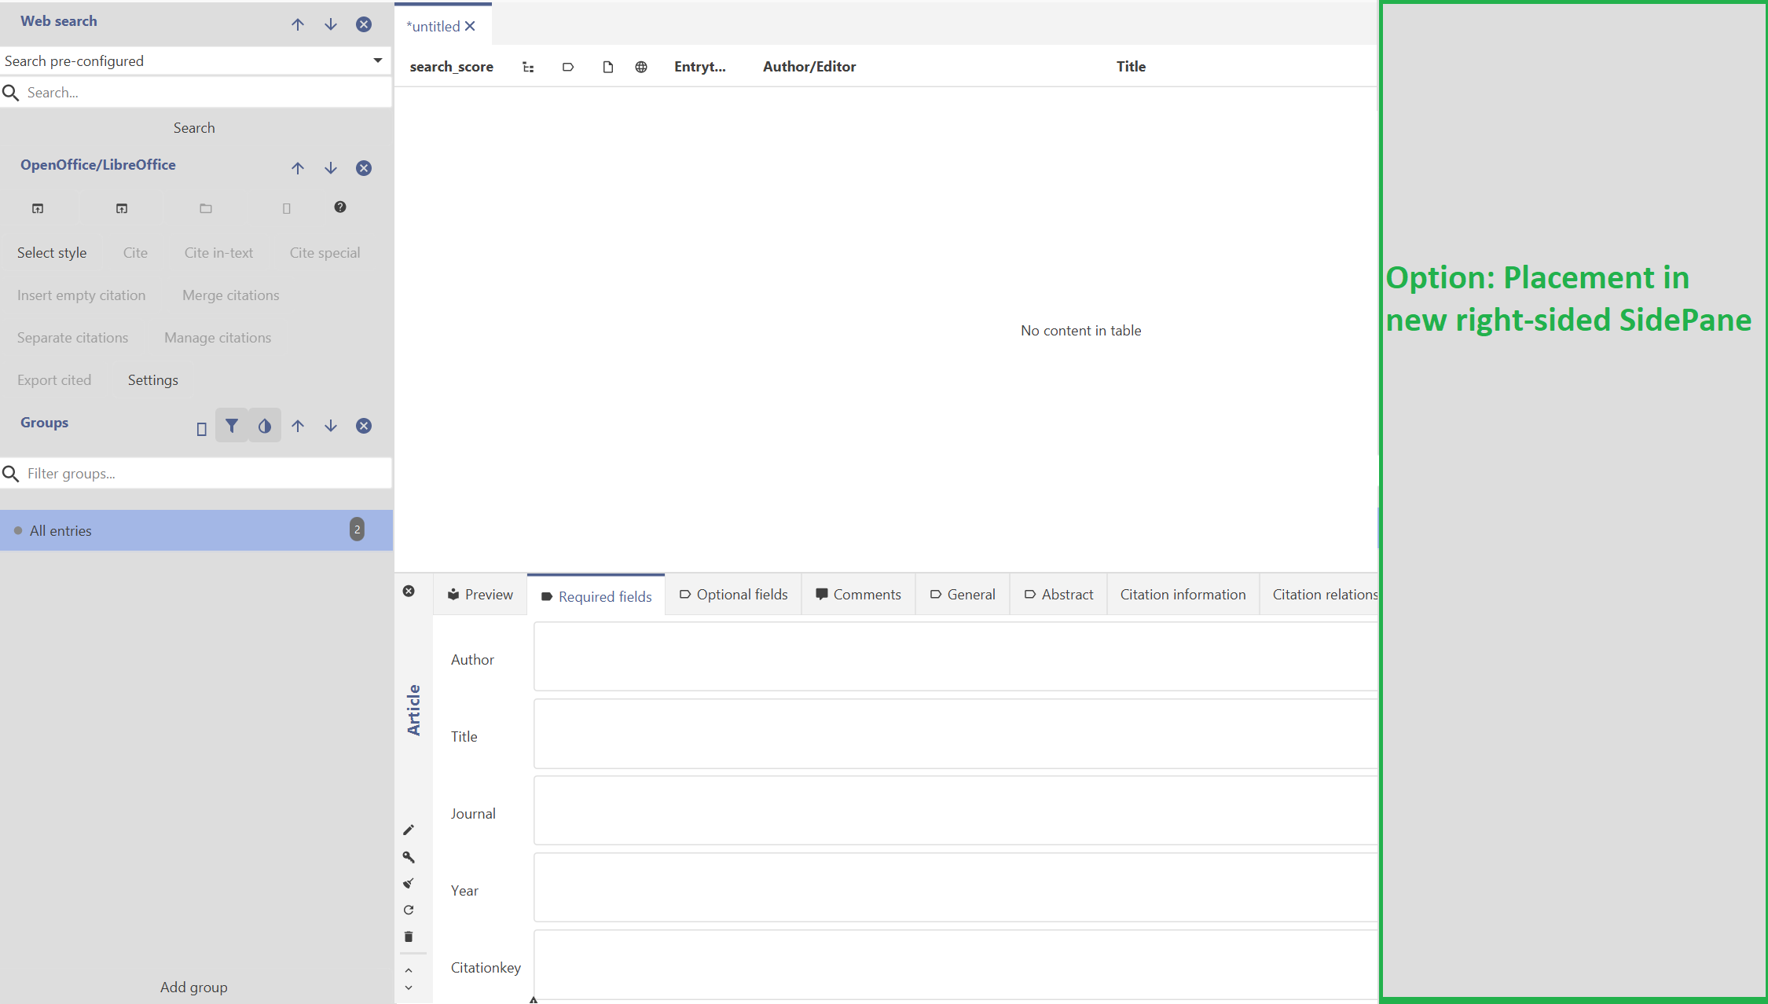Toggle the search magnifier icon in entry editor sidebar
Screen dimensions: 1768x1004
coord(409,856)
